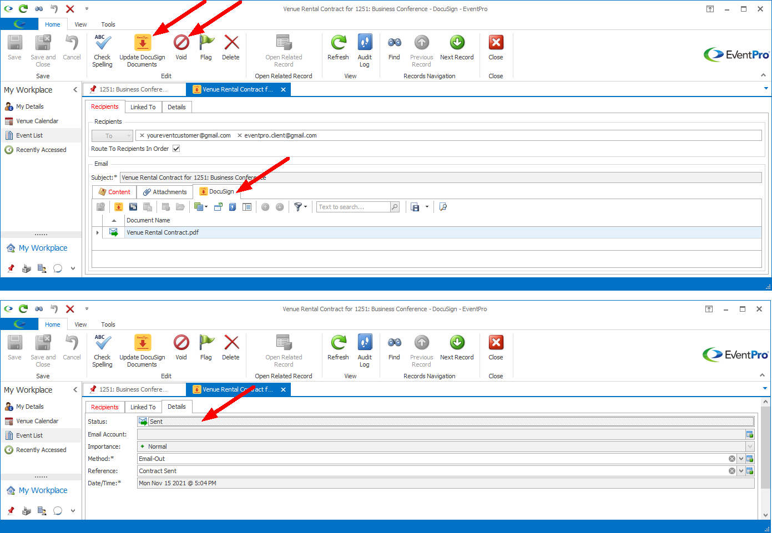
Task: Open the Method Email-Out dropdown arrow
Action: (741, 459)
